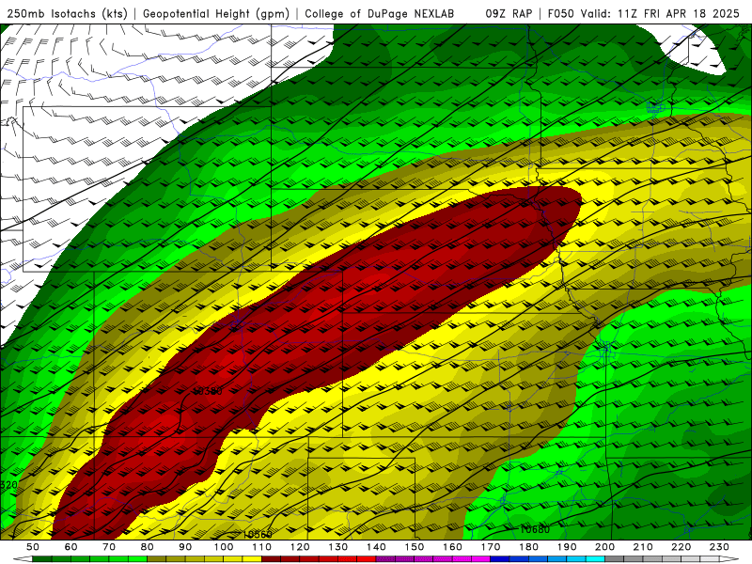Click the 130 legend value
752x564 pixels.
(338, 547)
